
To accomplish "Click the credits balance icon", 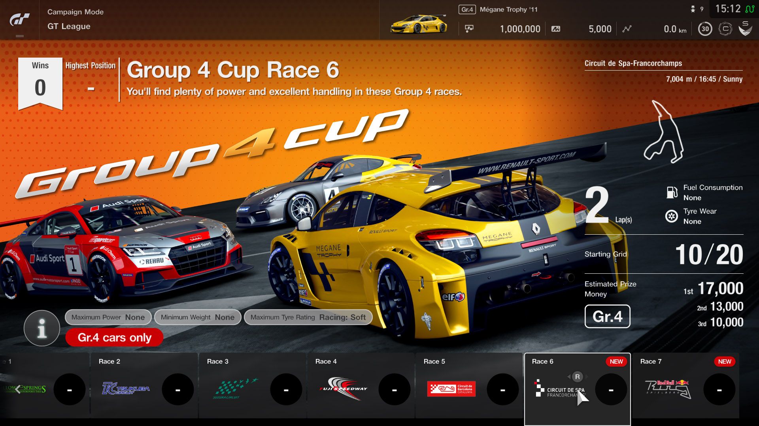I will coord(469,29).
